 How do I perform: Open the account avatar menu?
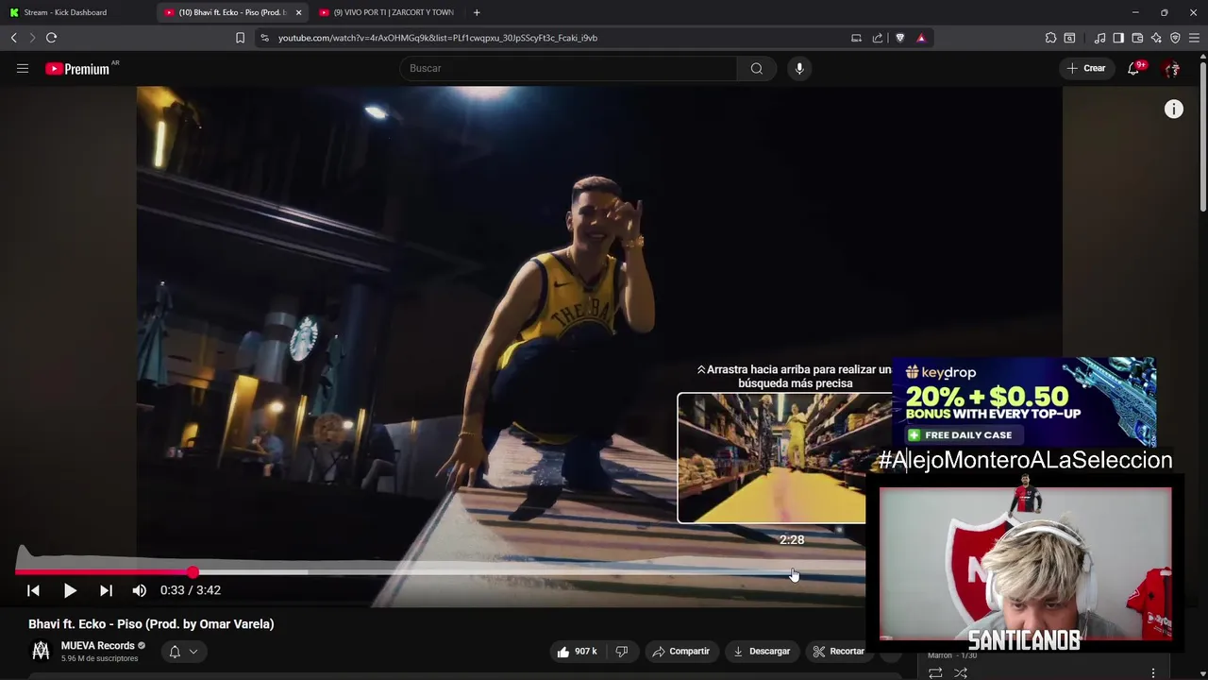pyautogui.click(x=1172, y=68)
